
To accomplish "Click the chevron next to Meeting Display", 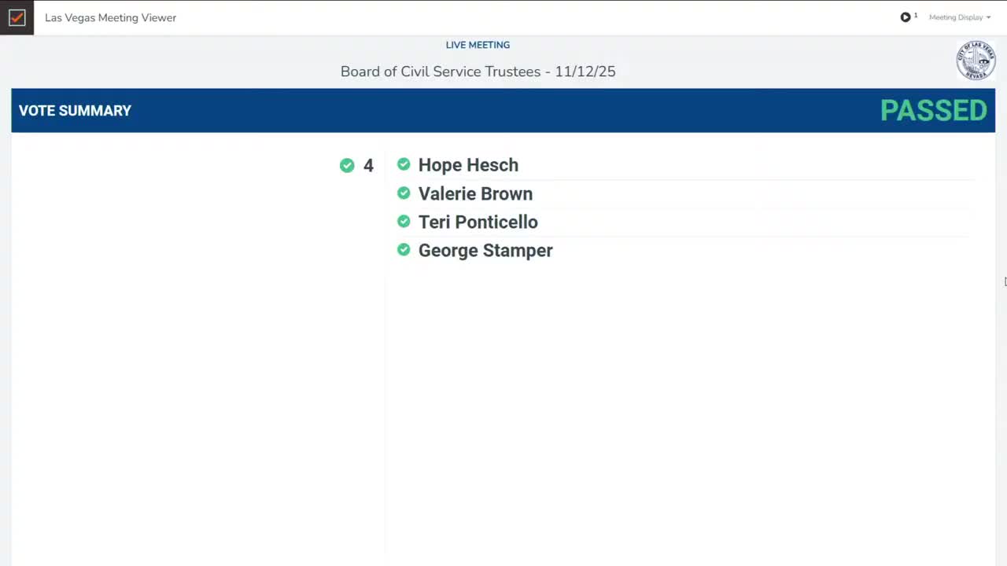I will pyautogui.click(x=989, y=17).
